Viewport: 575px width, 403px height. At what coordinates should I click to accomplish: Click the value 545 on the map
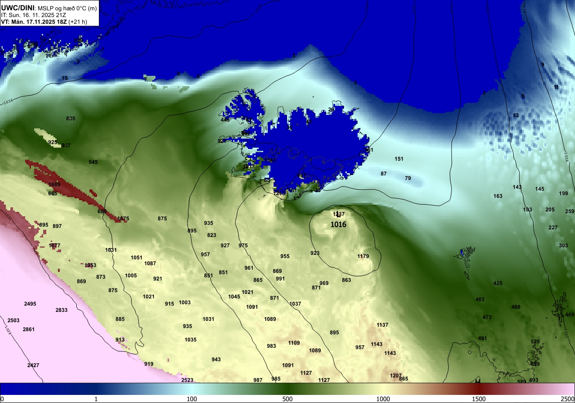(93, 162)
